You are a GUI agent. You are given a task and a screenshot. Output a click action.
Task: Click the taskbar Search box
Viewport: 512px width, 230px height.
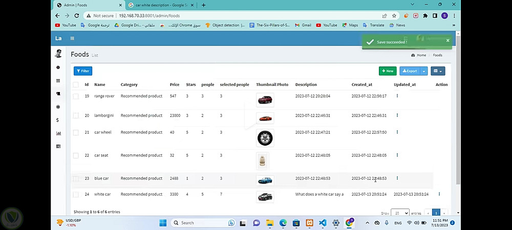coord(204,223)
